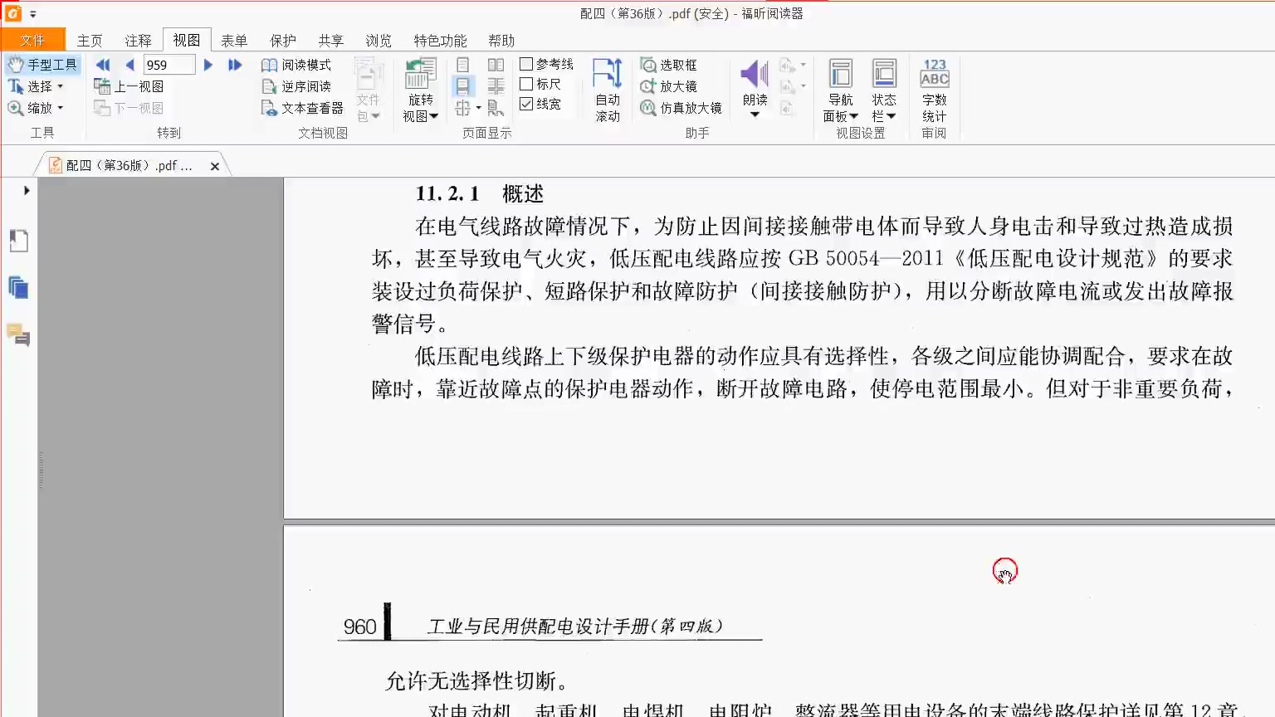Switch to the Protect (保护) tab
Image resolution: width=1275 pixels, height=717 pixels.
pos(282,41)
